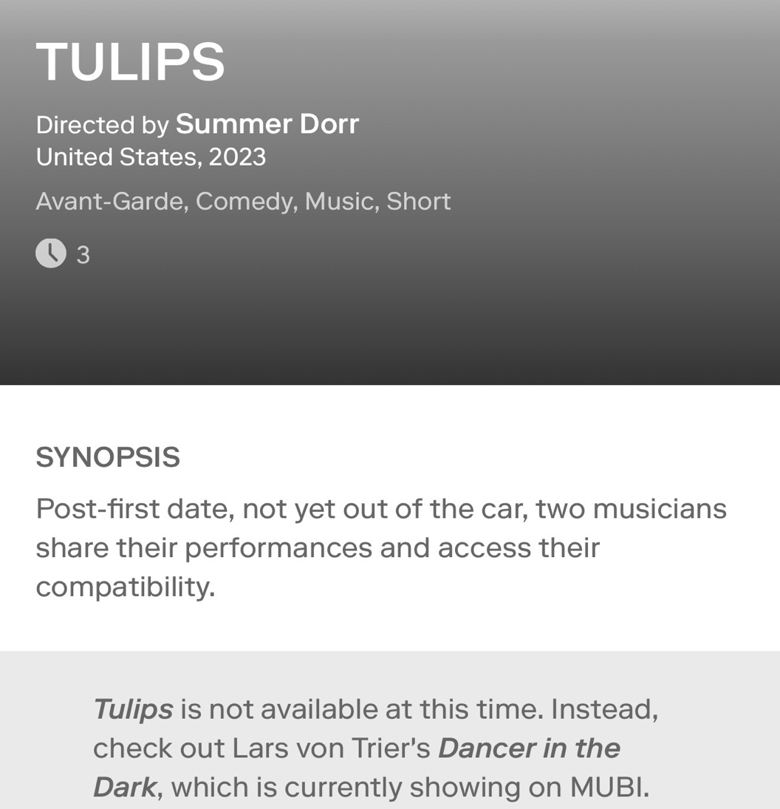Click the "Directed by" label
This screenshot has height=809, width=780.
102,125
